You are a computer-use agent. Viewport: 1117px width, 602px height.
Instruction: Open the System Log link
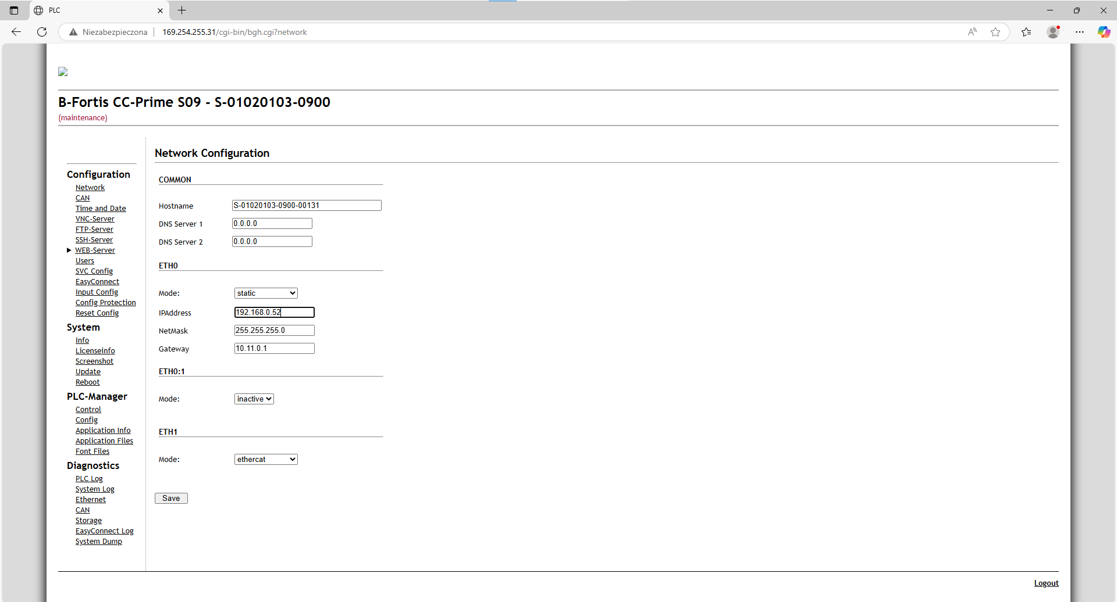pyautogui.click(x=95, y=489)
